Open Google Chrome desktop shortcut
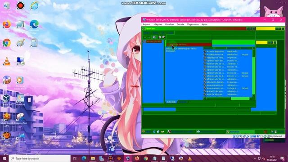Viewport: 288px width, 162px height. 7,43
